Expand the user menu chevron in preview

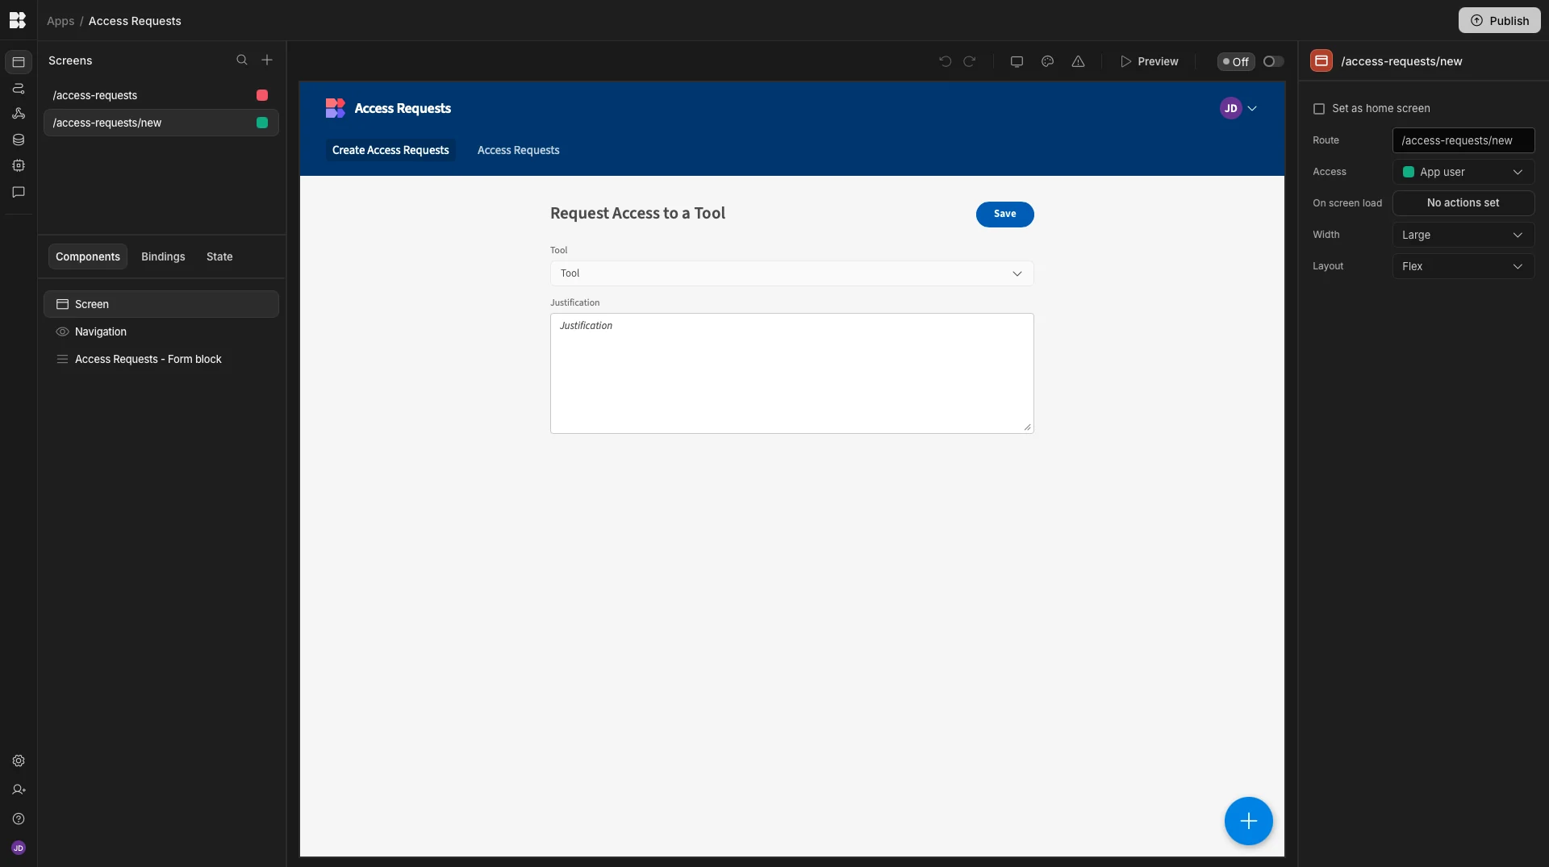click(1252, 108)
